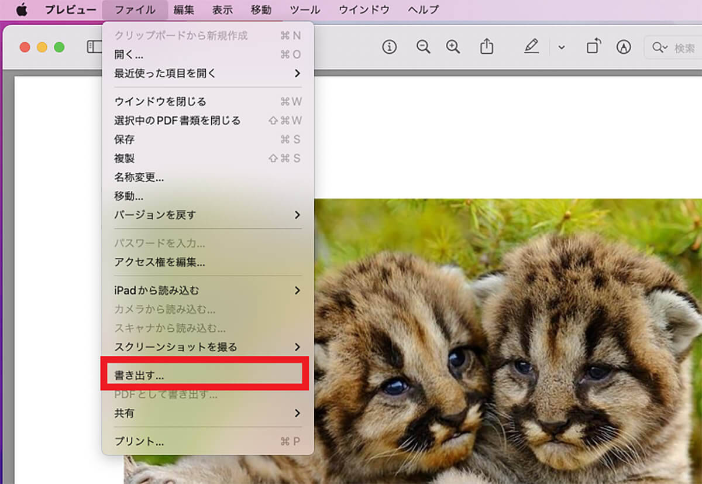Click the Inspector info icon in toolbar
The width and height of the screenshot is (702, 484).
[x=389, y=47]
